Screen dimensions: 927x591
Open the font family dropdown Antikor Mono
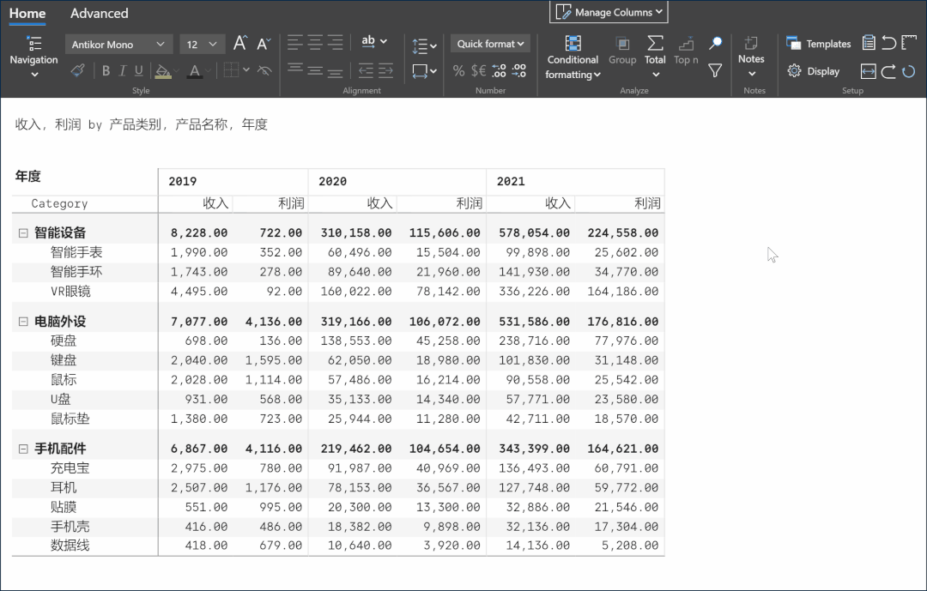click(118, 45)
